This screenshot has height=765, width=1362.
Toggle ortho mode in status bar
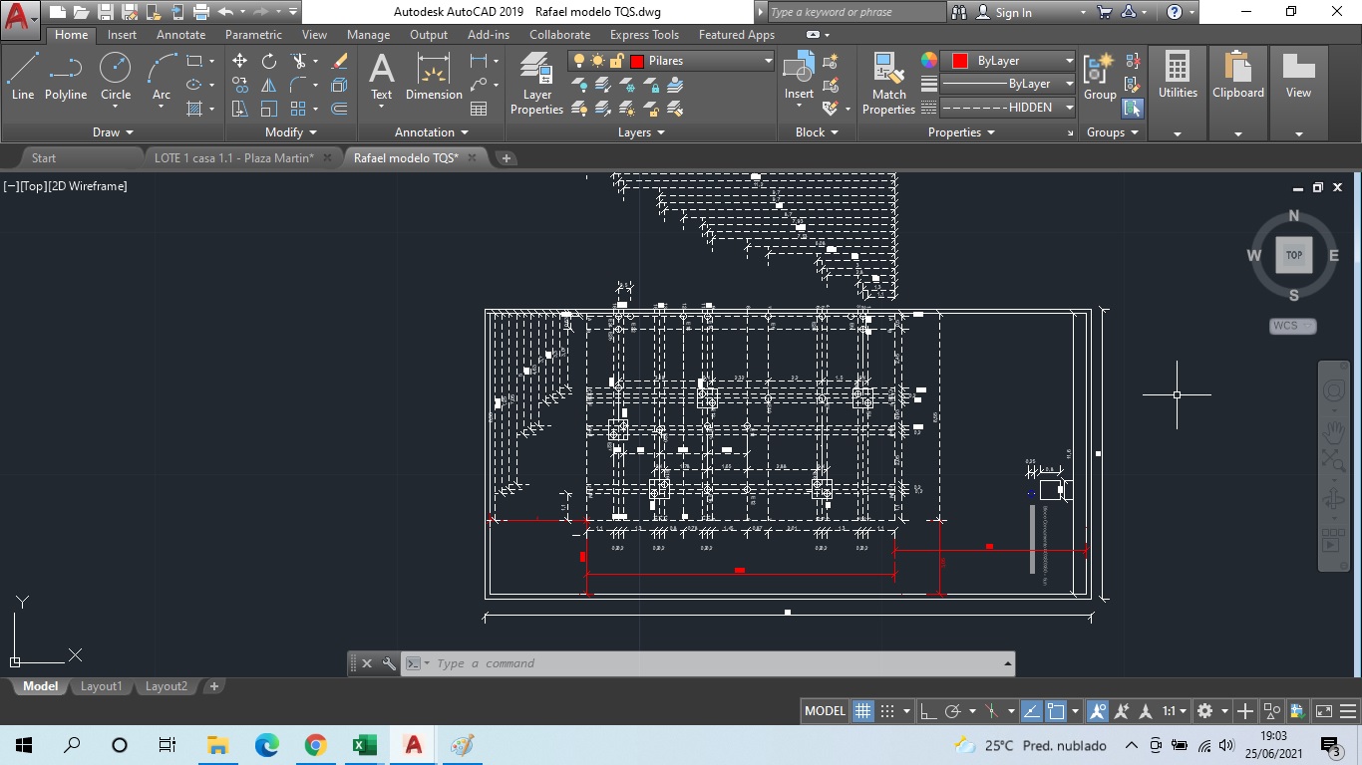point(928,711)
